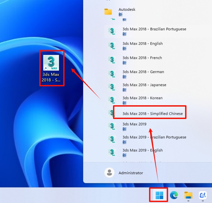Open the 3ds Max 2018 desktop shortcut
This screenshot has width=212, height=203.
click(x=51, y=68)
